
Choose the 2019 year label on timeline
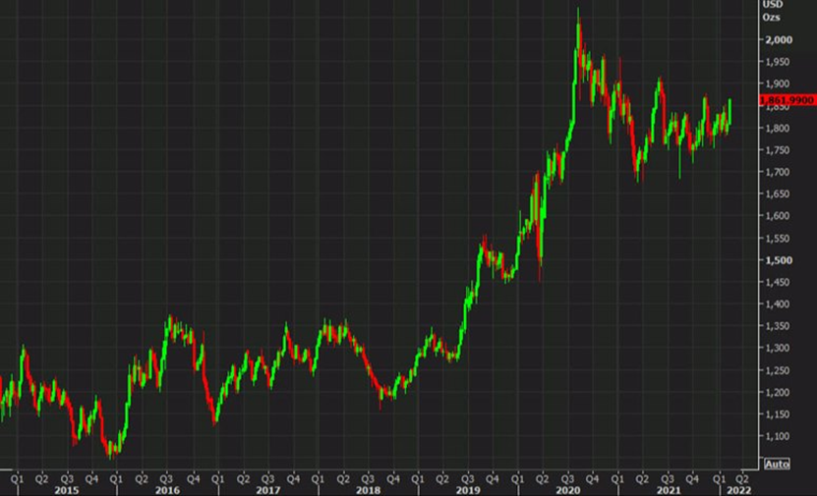click(469, 488)
